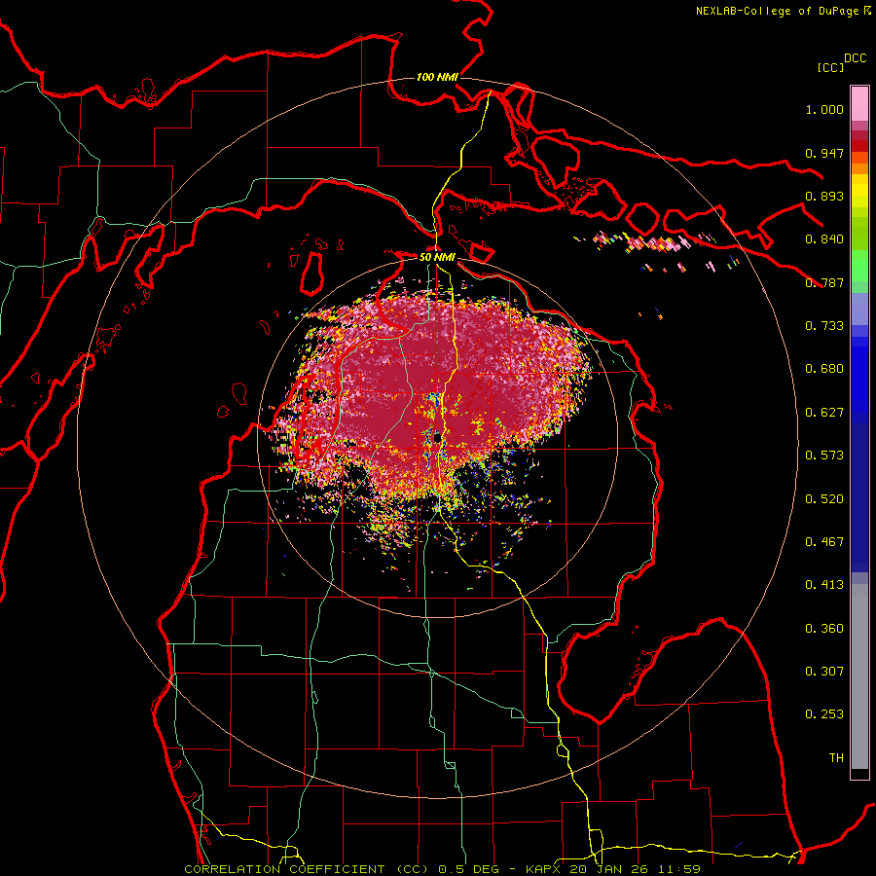
Task: Click the 0.573 legend value
Action: pos(824,456)
